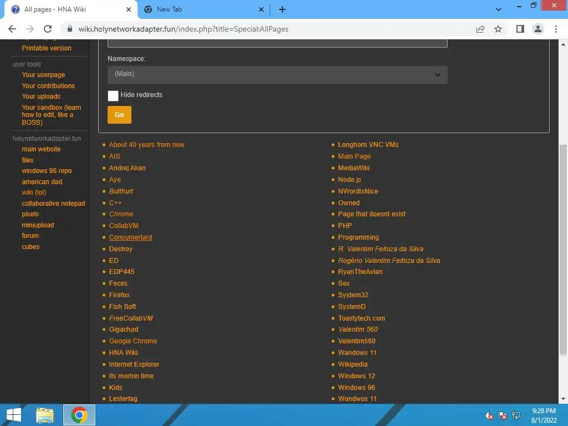
Task: Open the EDP445 page link
Action: 121,272
